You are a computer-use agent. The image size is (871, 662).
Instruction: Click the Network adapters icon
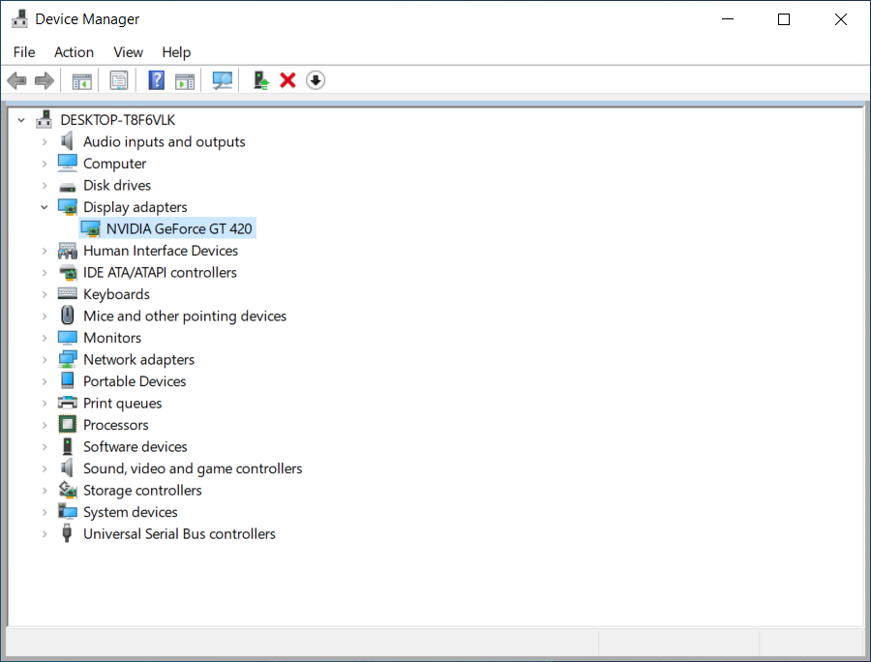coord(67,359)
